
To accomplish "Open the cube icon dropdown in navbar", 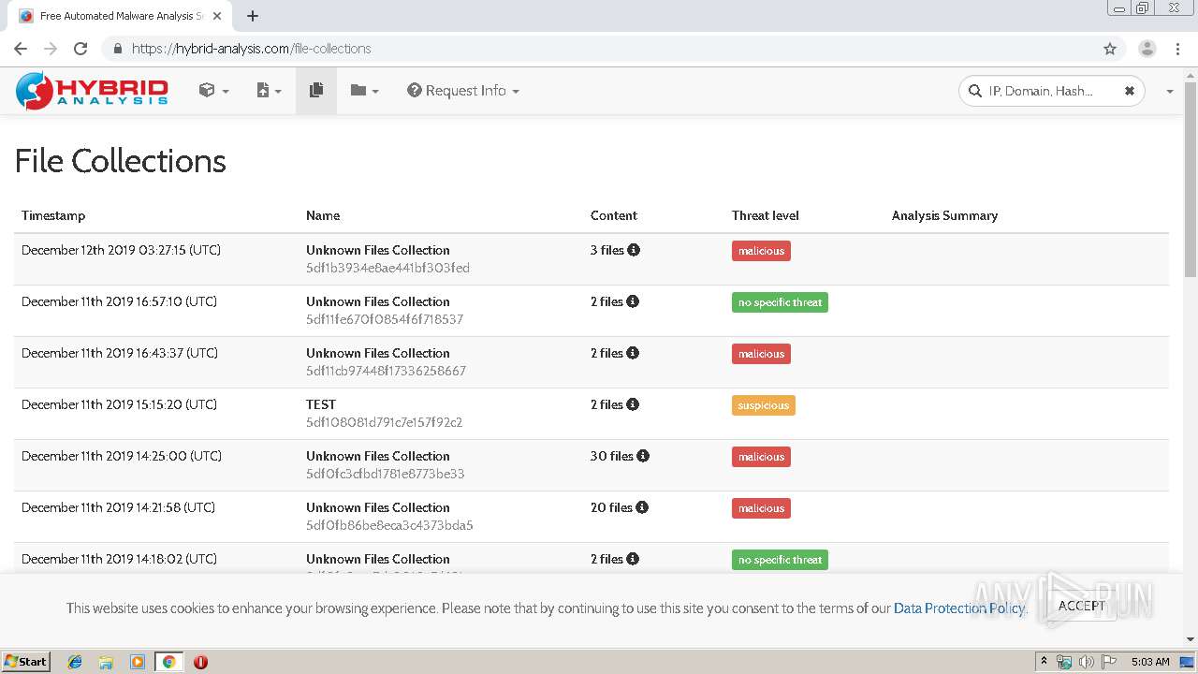I will pos(213,91).
